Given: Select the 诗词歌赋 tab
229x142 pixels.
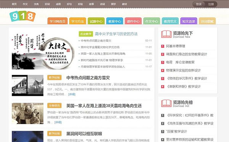Looking at the screenshot, I should (x=207, y=21).
